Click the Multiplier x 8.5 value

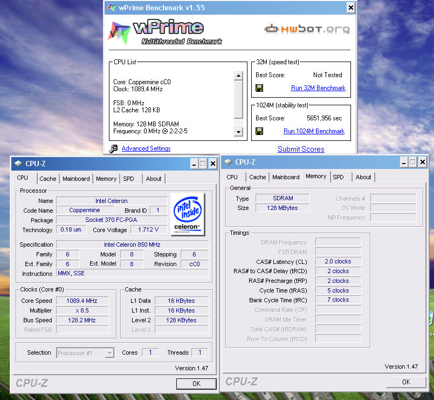[x=82, y=310]
